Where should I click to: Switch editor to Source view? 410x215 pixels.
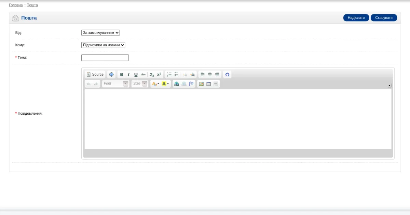(95, 74)
